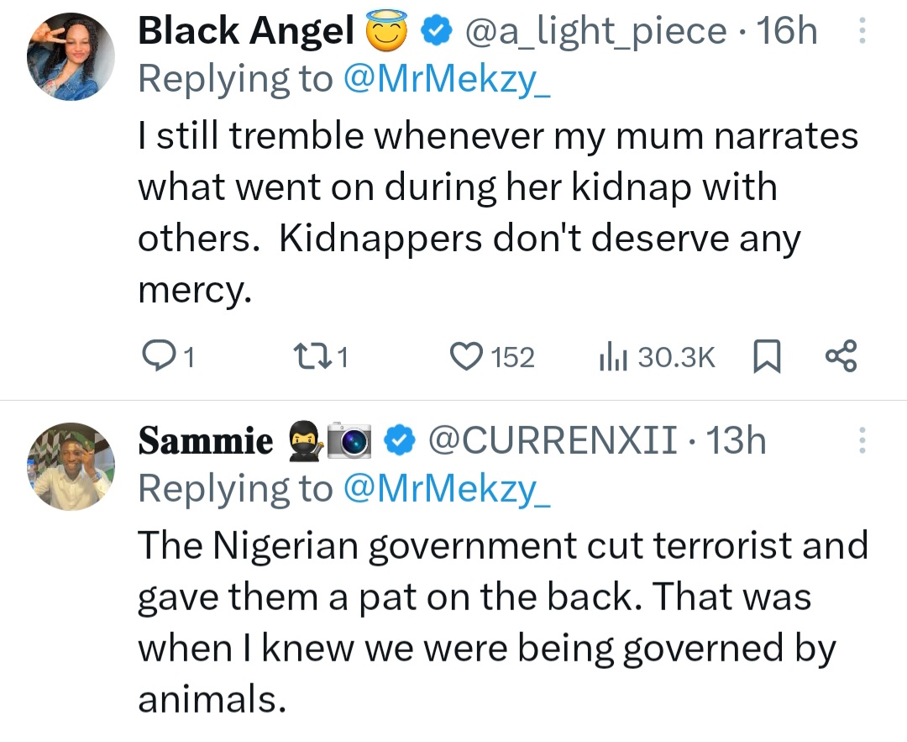Open @MrMekzy_ link in Black Angel's reply
Image resolution: width=907 pixels, height=742 pixels.
(447, 79)
